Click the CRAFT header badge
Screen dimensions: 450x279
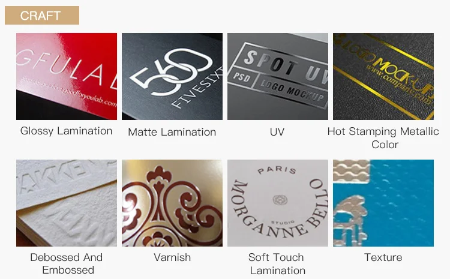coord(42,15)
